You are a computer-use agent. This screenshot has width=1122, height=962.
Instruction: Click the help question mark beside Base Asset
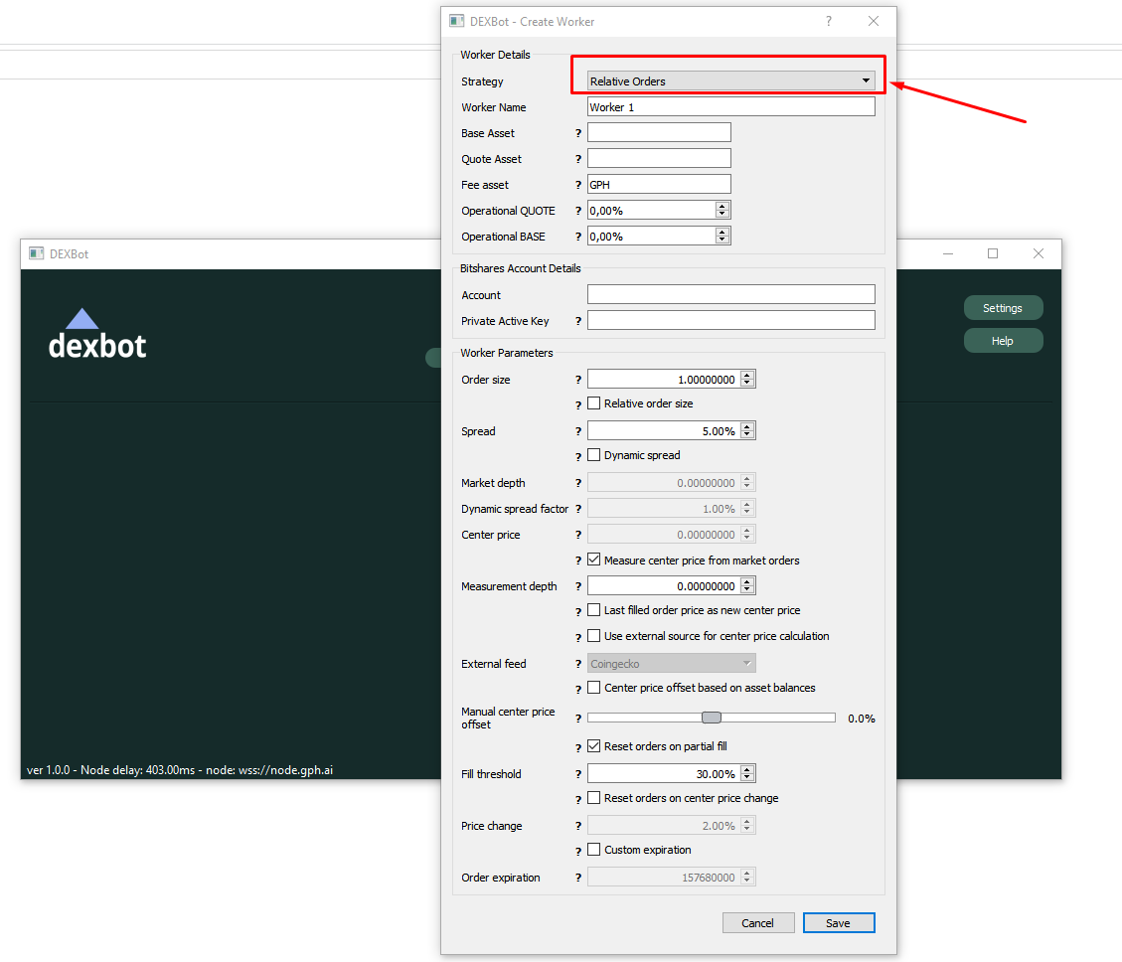pos(578,133)
